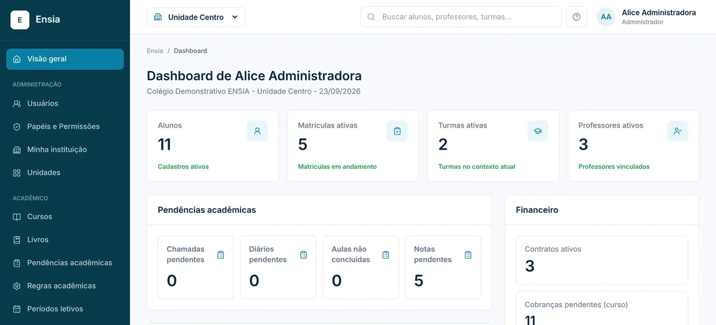Image resolution: width=716 pixels, height=325 pixels.
Task: Open help via the question mark icon
Action: [576, 17]
